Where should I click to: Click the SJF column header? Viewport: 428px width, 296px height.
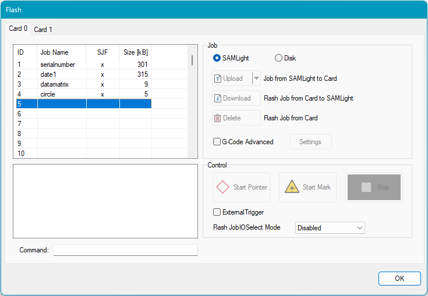102,52
